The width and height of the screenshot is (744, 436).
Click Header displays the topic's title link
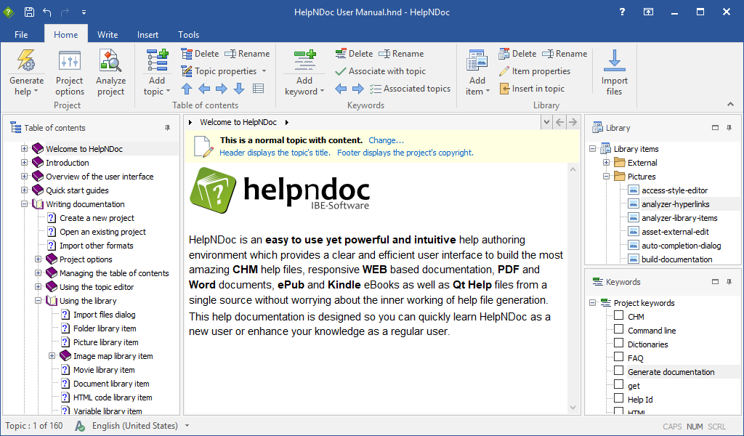tap(275, 153)
